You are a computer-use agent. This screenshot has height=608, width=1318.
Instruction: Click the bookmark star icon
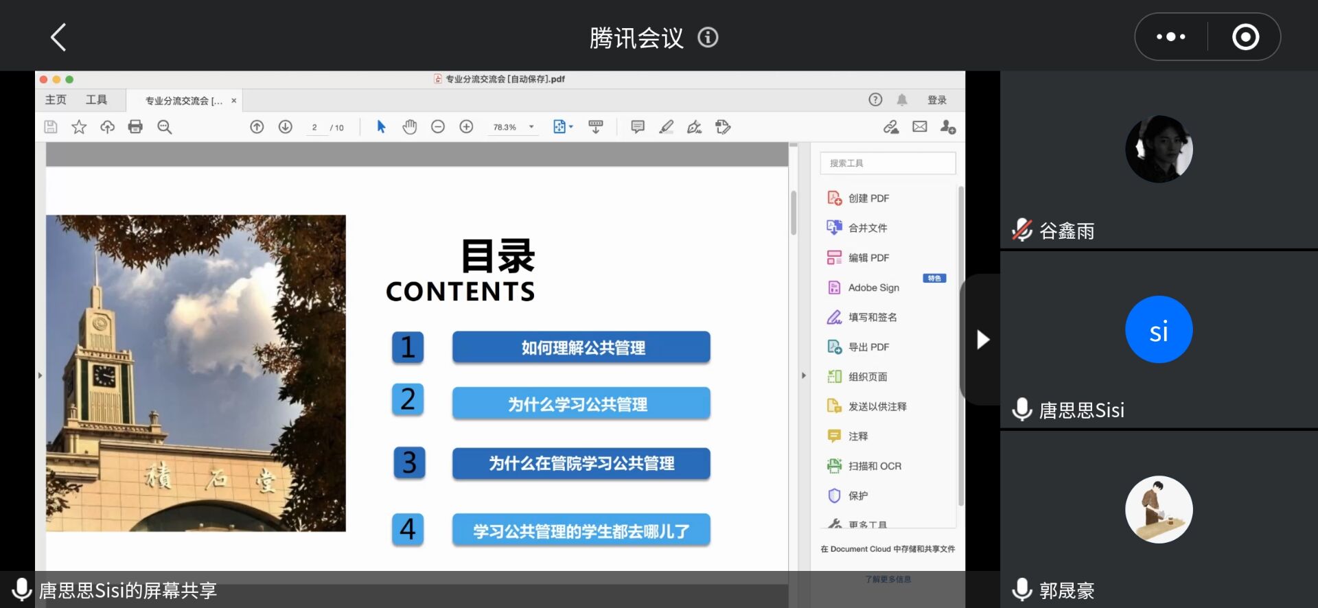(79, 127)
